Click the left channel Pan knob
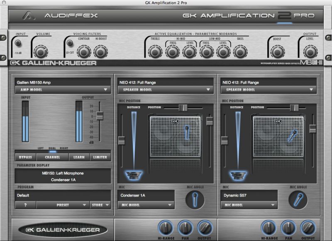The image size is (332, 241). (185, 228)
